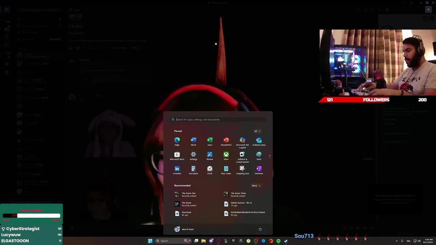The width and height of the screenshot is (436, 245).
Task: Open Microsoft Store from pinned apps
Action: (177, 156)
